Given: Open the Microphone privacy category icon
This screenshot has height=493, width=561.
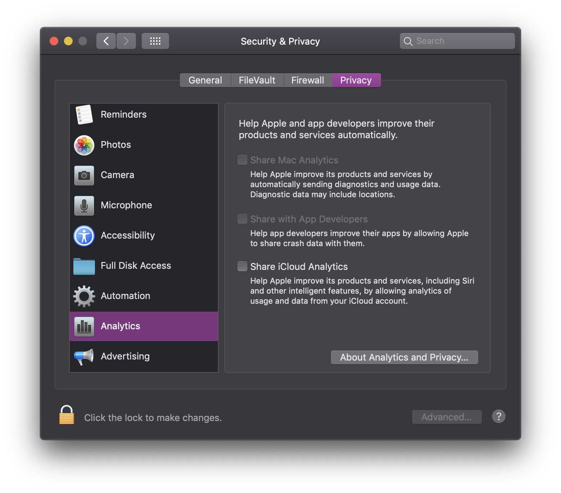Looking at the screenshot, I should 84,205.
